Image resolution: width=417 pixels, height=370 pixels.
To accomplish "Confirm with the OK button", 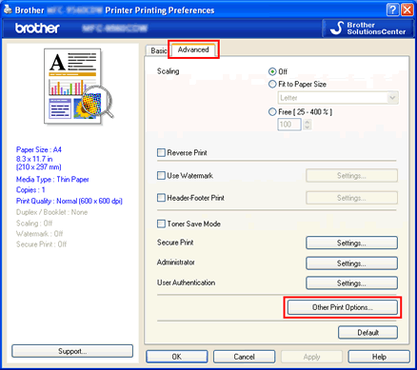I will [x=177, y=357].
